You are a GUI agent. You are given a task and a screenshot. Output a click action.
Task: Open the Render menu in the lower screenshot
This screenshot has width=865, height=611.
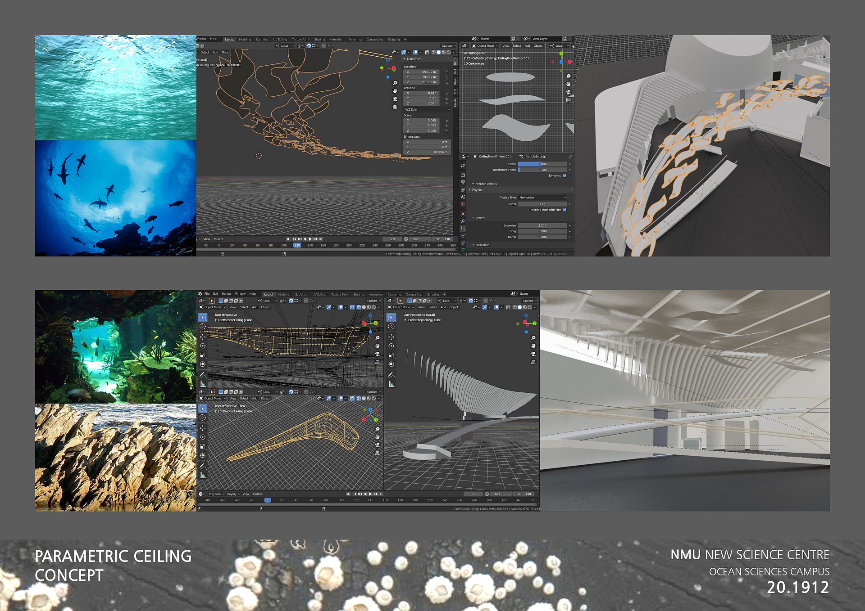coord(227,294)
